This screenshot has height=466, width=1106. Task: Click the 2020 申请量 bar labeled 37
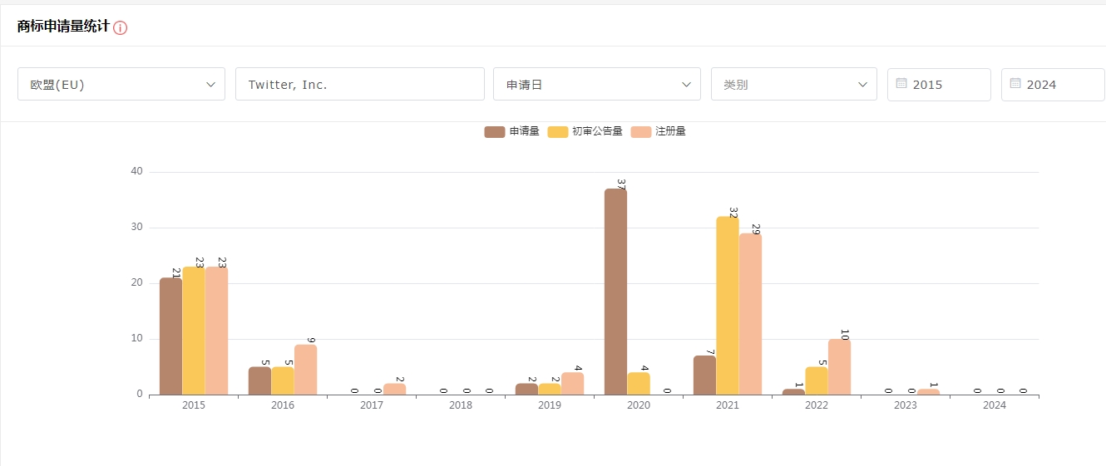pyautogui.click(x=615, y=292)
